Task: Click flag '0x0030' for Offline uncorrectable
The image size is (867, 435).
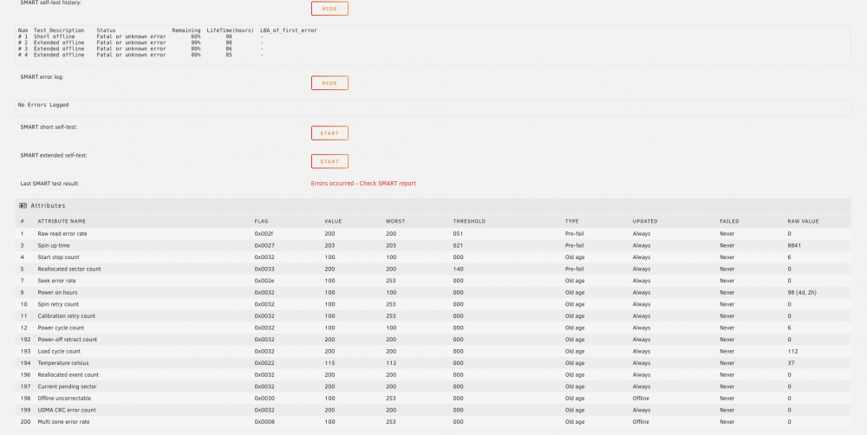Action: click(264, 398)
